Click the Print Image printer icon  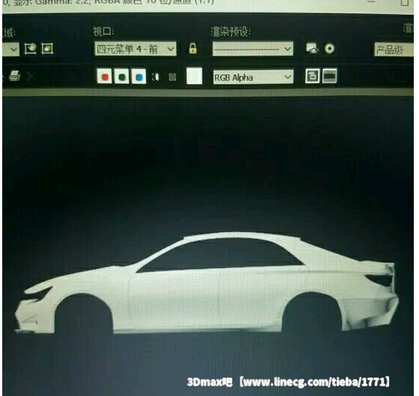(x=14, y=76)
